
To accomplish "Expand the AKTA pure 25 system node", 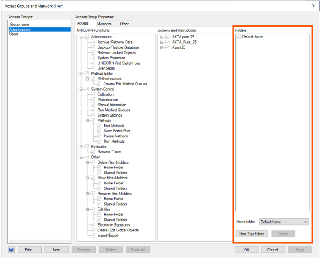I will coord(162,37).
